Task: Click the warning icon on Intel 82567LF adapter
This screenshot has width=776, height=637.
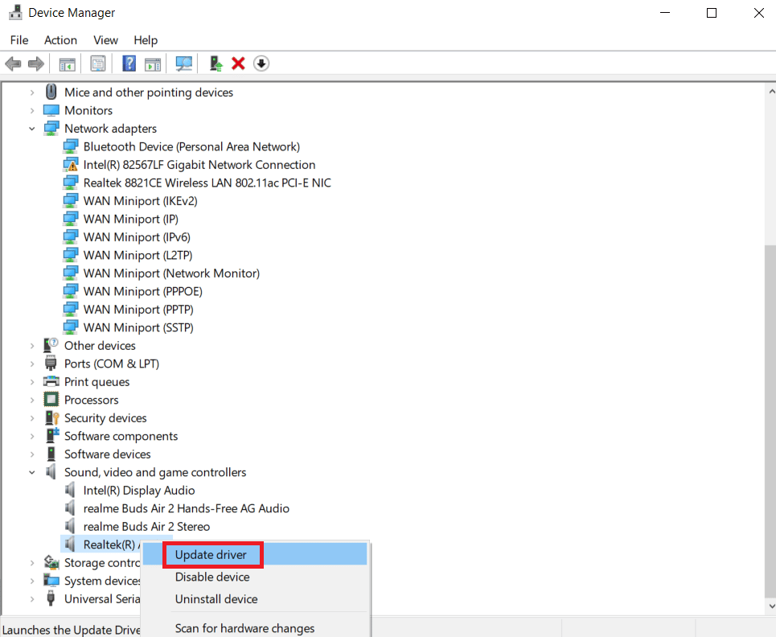Action: point(71,164)
